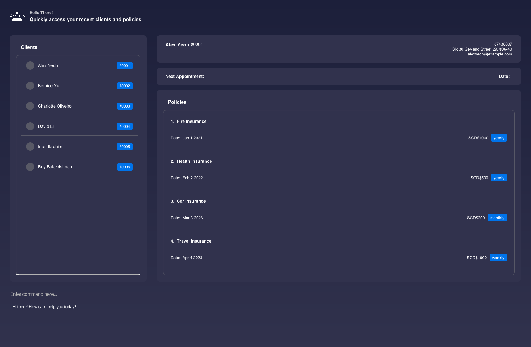Click the SGD$1000 Fire Insurance premium
This screenshot has width=531, height=347.
tap(478, 138)
